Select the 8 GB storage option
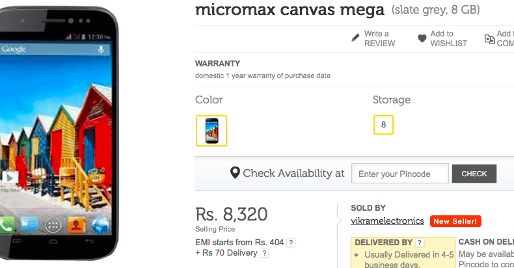The height and width of the screenshot is (268, 514). 383,124
